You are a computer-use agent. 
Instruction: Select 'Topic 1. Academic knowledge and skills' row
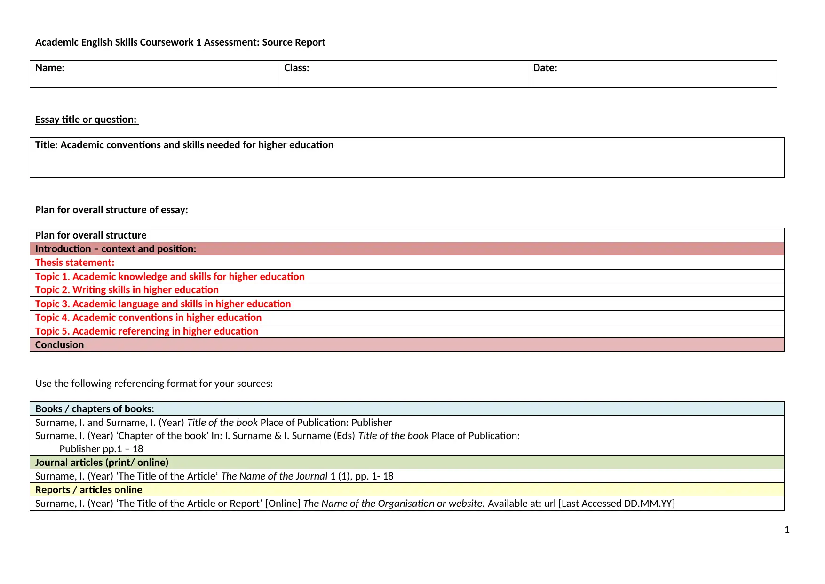coord(407,276)
